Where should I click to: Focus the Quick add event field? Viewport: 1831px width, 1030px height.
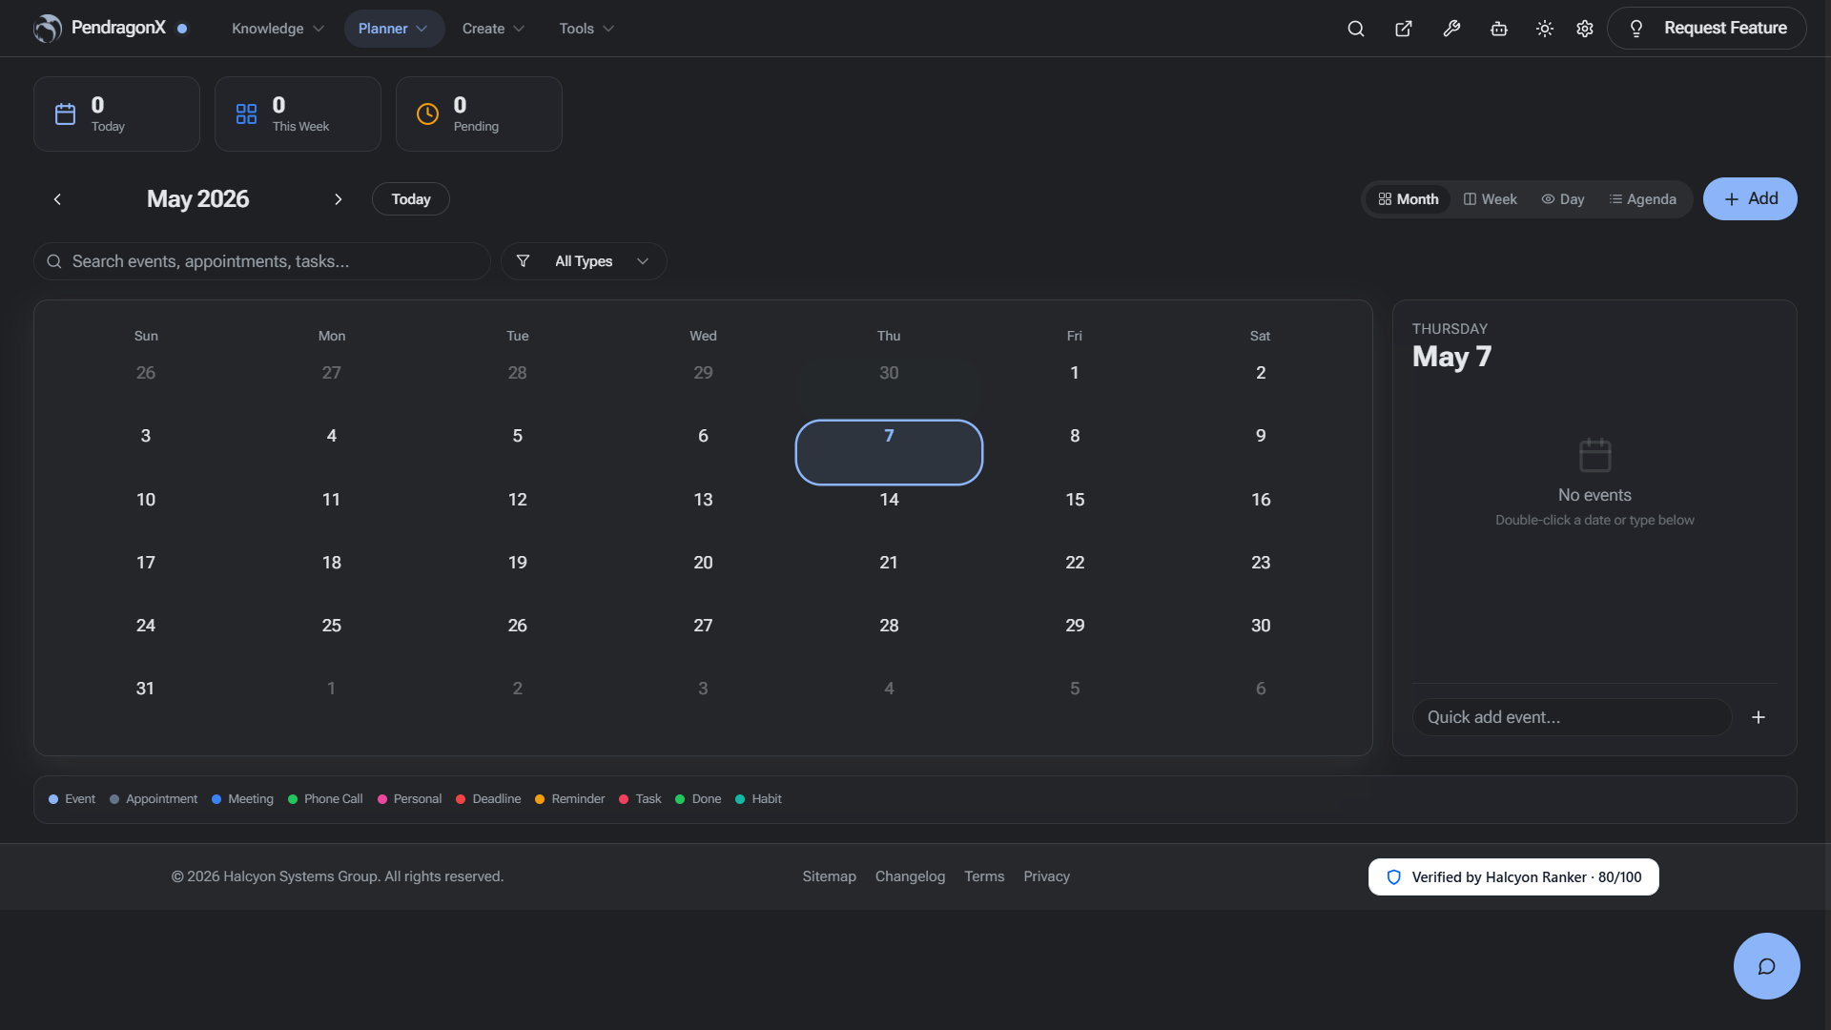1572,717
